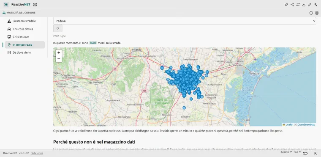Click the isolated vehicle marker near Conselve
321x157 pixels.
click(x=184, y=108)
